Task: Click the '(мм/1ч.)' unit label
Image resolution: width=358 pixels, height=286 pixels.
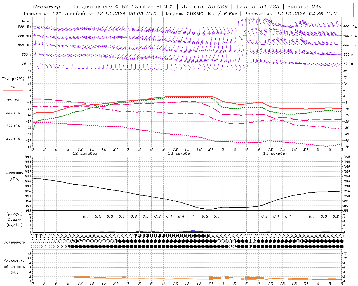Action: 15,225
